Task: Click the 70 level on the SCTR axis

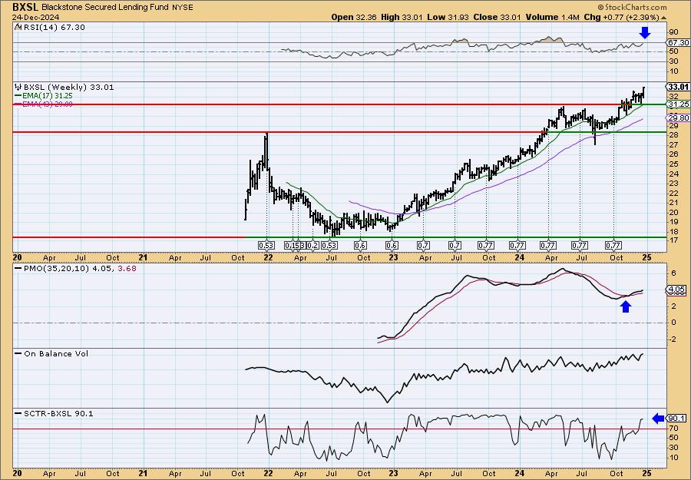Action: pyautogui.click(x=673, y=428)
